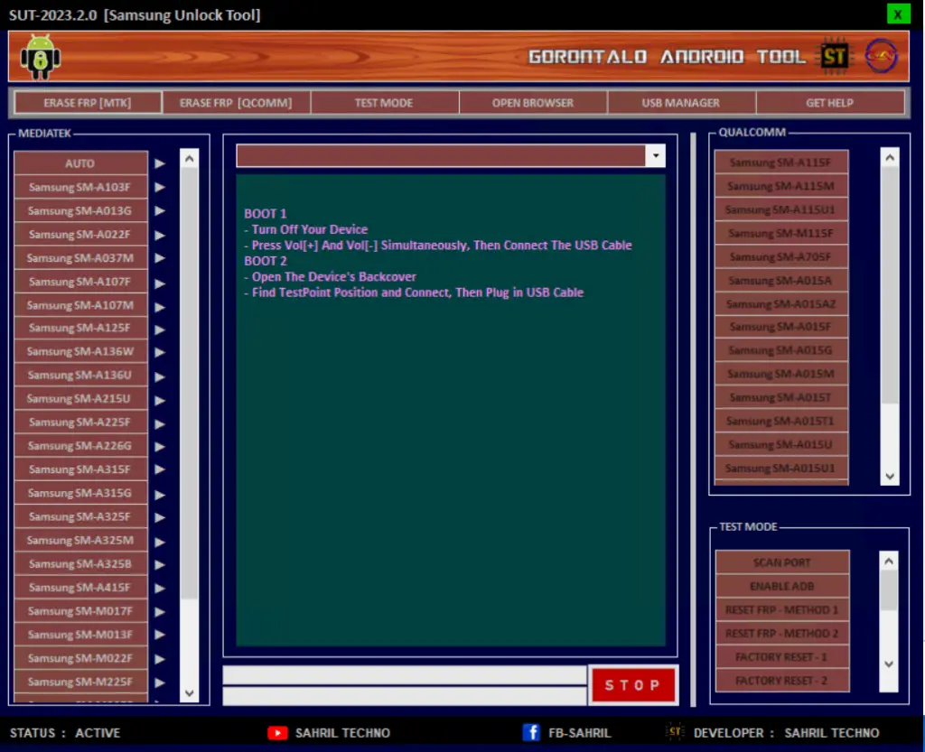Pick Samsung SM-A015G in the QUALCOMM list
The width and height of the screenshot is (925, 752).
click(781, 350)
